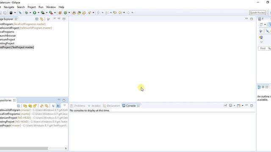
Task: Click Package Explorer focus task icon
Action: pos(49,19)
